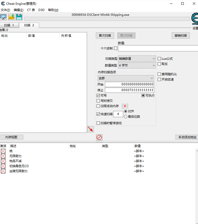The height and width of the screenshot is (224, 198).
Task: Enable the 开启变速 speedhack checkbox
Action: click(159, 80)
